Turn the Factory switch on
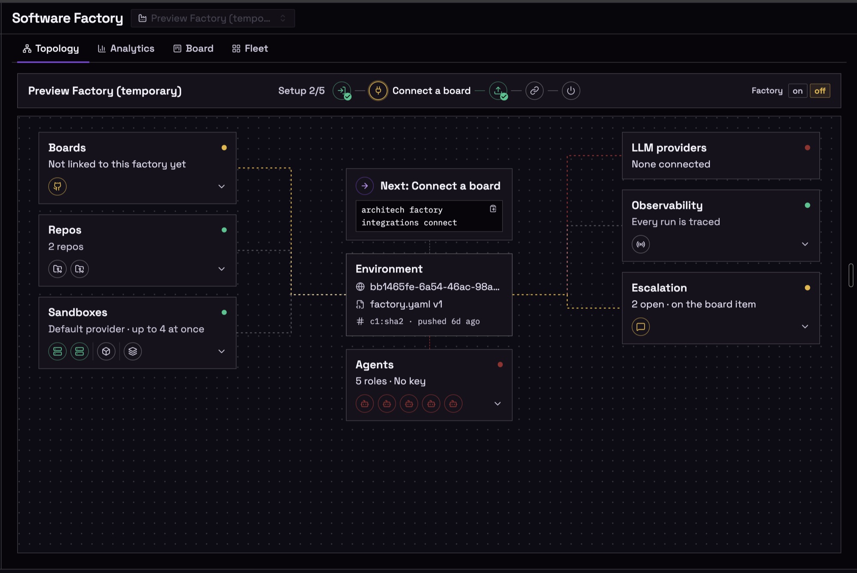The image size is (857, 573). 797,91
